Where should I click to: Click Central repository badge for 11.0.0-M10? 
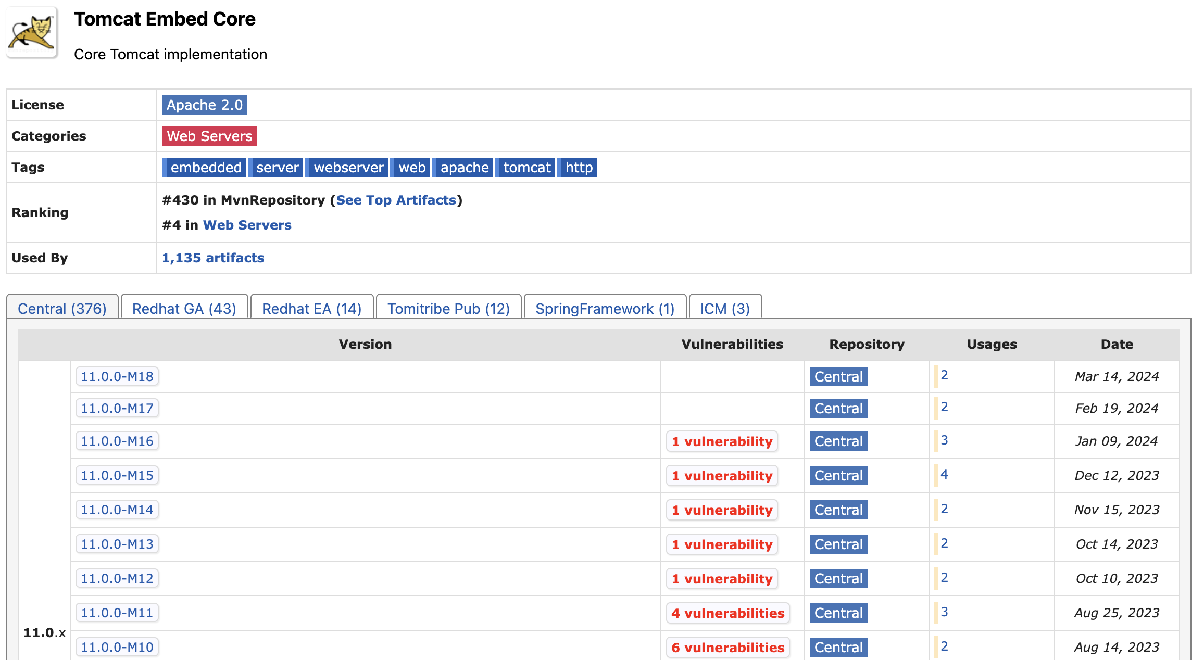(838, 647)
